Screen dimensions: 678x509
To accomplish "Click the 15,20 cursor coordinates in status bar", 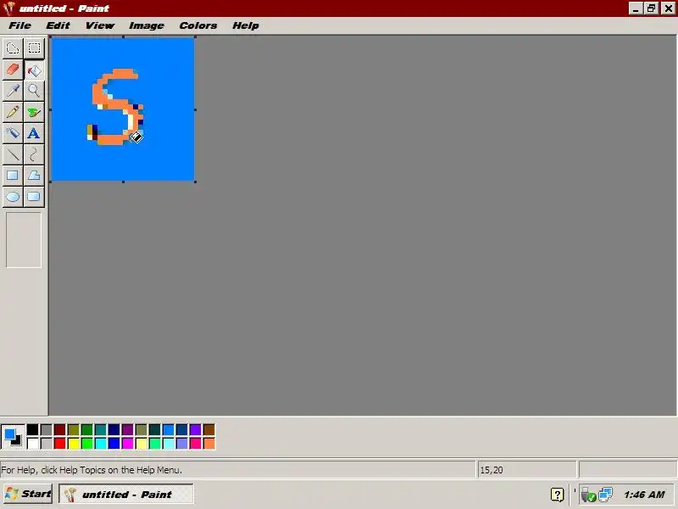I will pyautogui.click(x=492, y=470).
